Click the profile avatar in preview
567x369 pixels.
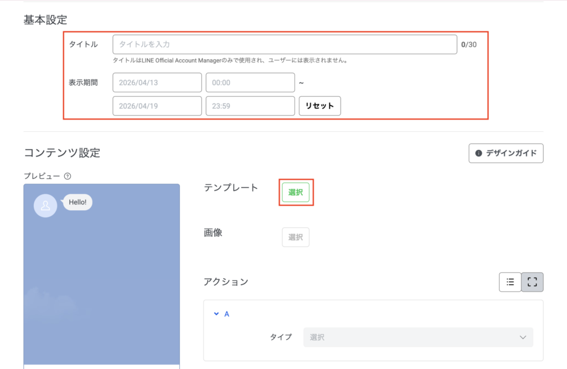[x=45, y=206]
